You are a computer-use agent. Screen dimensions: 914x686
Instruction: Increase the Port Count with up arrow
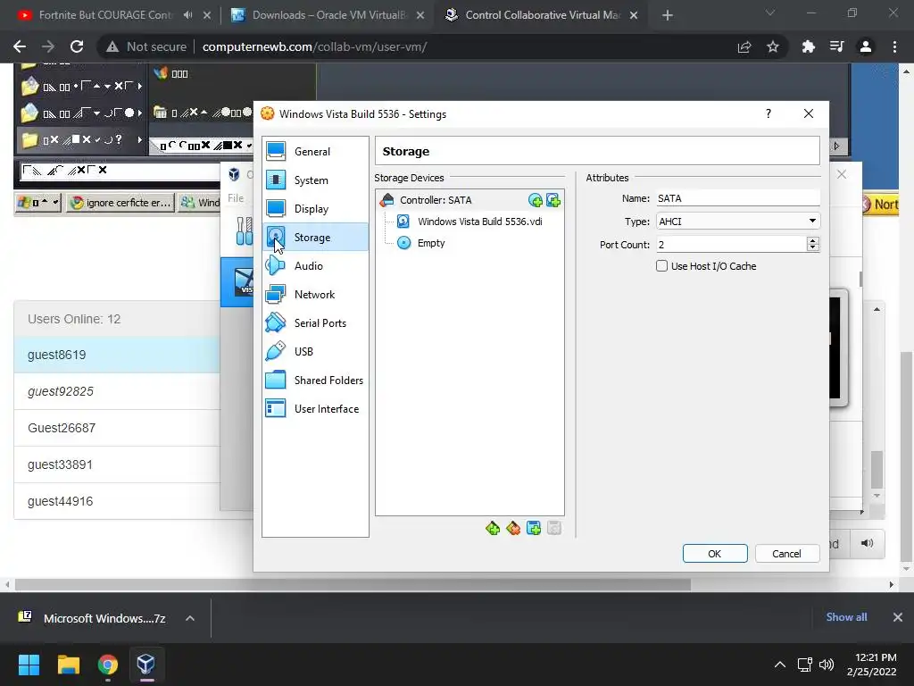[x=813, y=240]
